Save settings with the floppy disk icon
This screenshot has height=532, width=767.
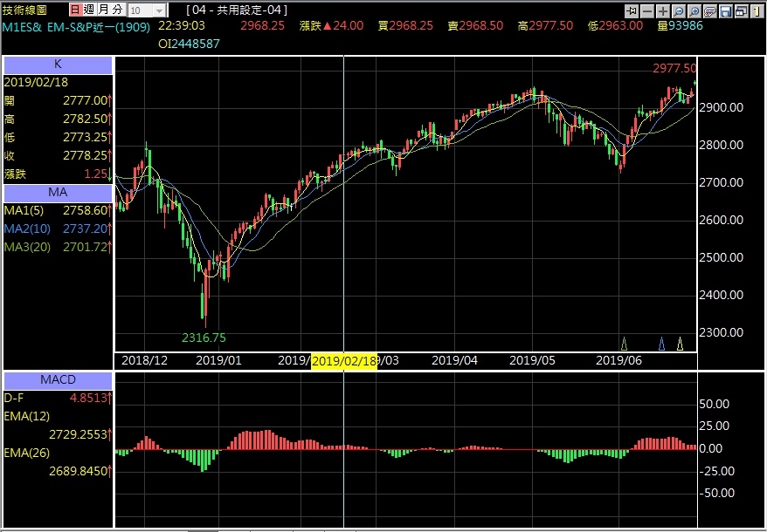click(725, 10)
